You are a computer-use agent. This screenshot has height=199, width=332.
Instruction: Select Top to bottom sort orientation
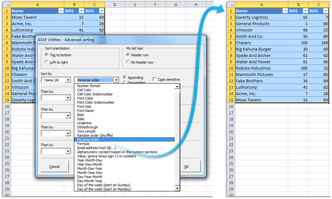coord(46,55)
